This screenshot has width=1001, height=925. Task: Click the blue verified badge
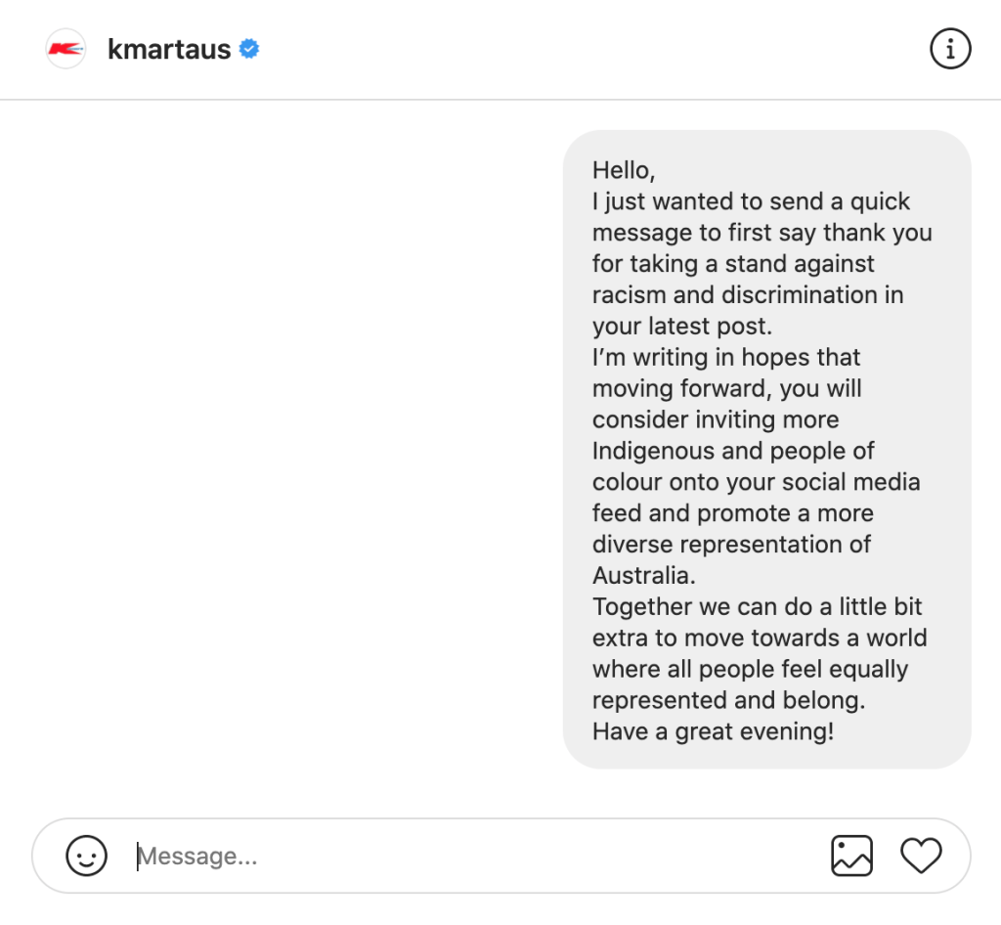pos(249,49)
